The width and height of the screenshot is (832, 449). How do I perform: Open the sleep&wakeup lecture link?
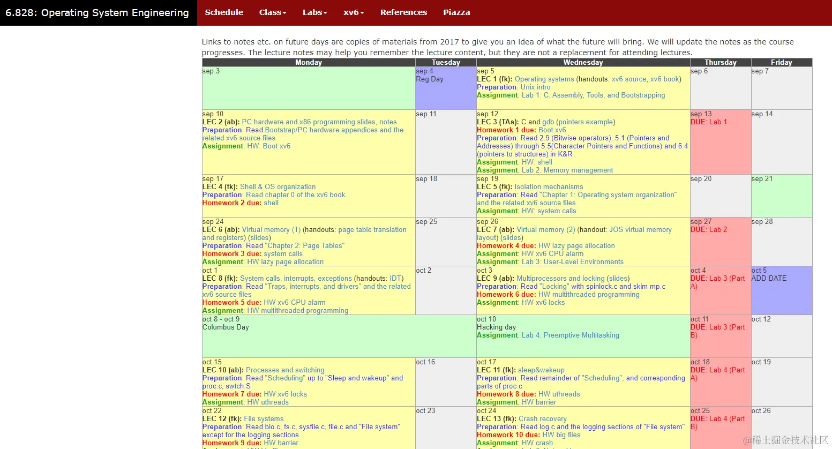point(541,370)
